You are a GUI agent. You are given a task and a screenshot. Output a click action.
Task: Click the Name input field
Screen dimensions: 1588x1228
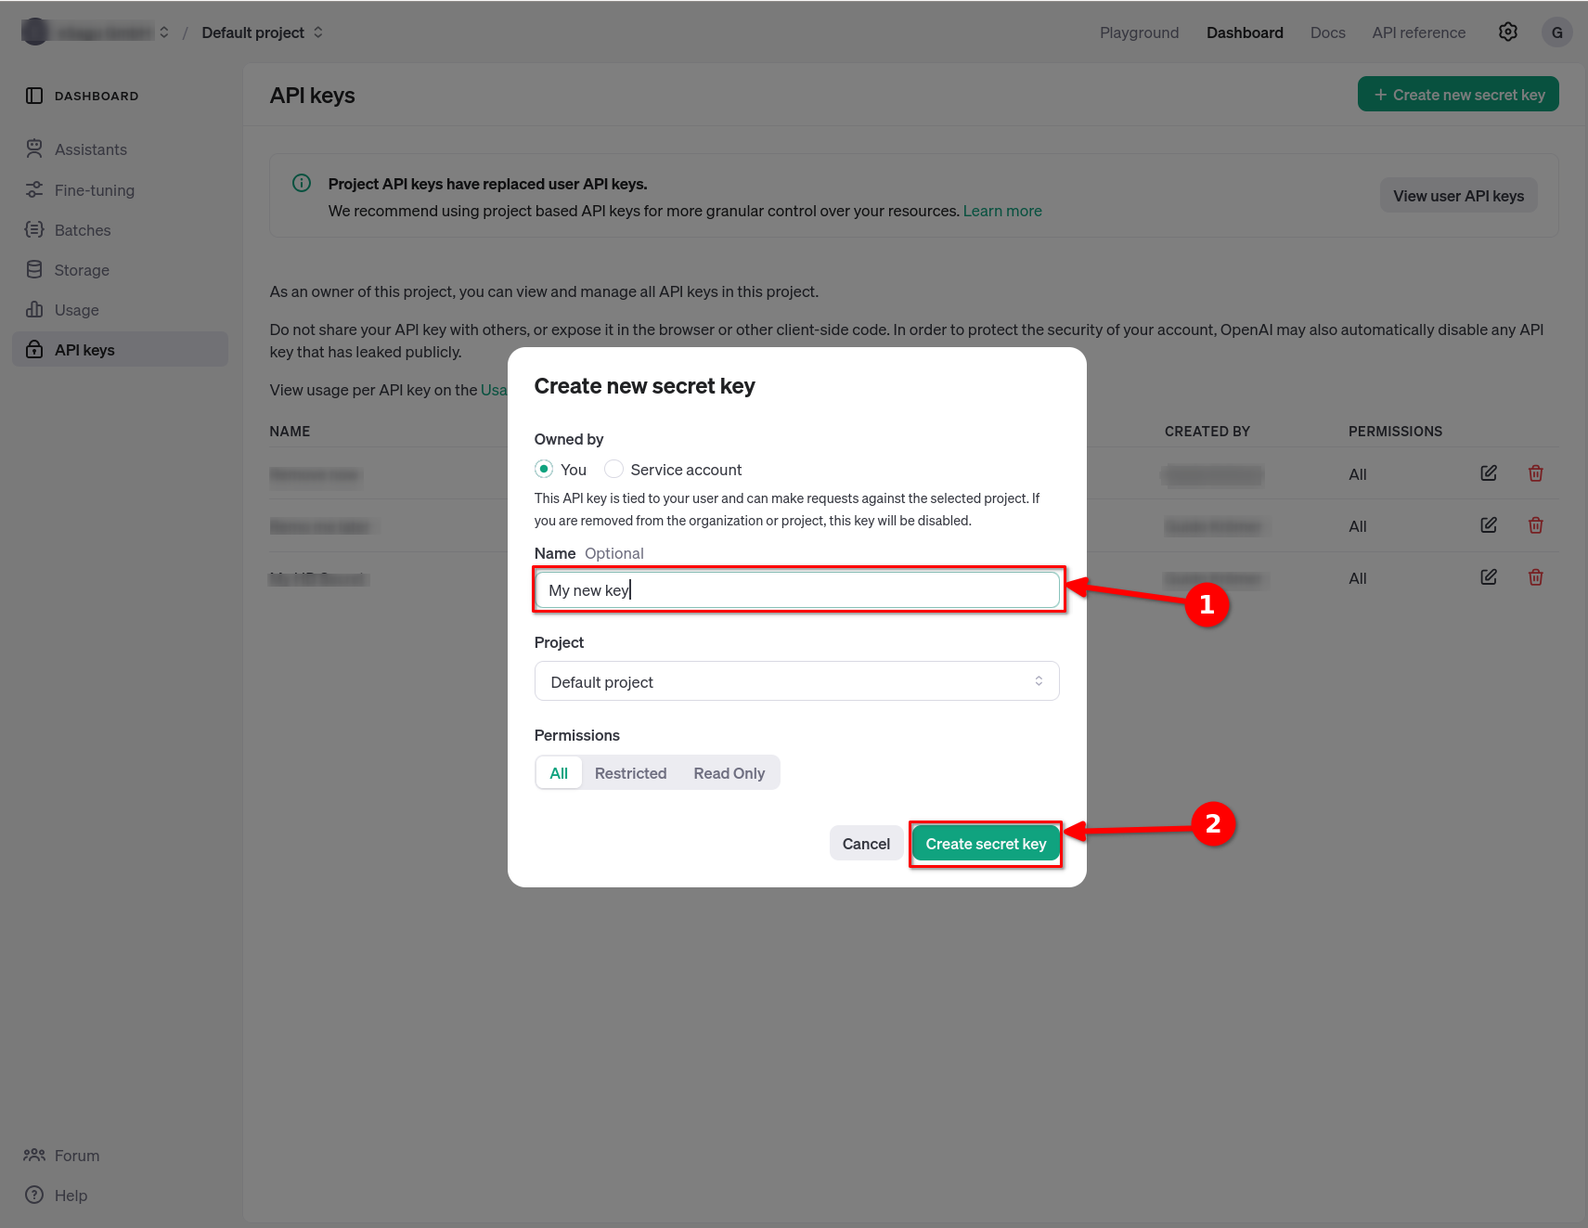tap(796, 590)
